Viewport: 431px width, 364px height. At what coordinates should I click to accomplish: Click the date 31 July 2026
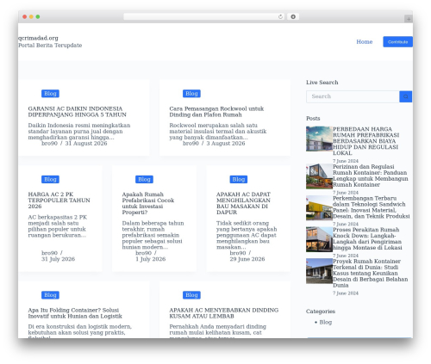click(58, 259)
